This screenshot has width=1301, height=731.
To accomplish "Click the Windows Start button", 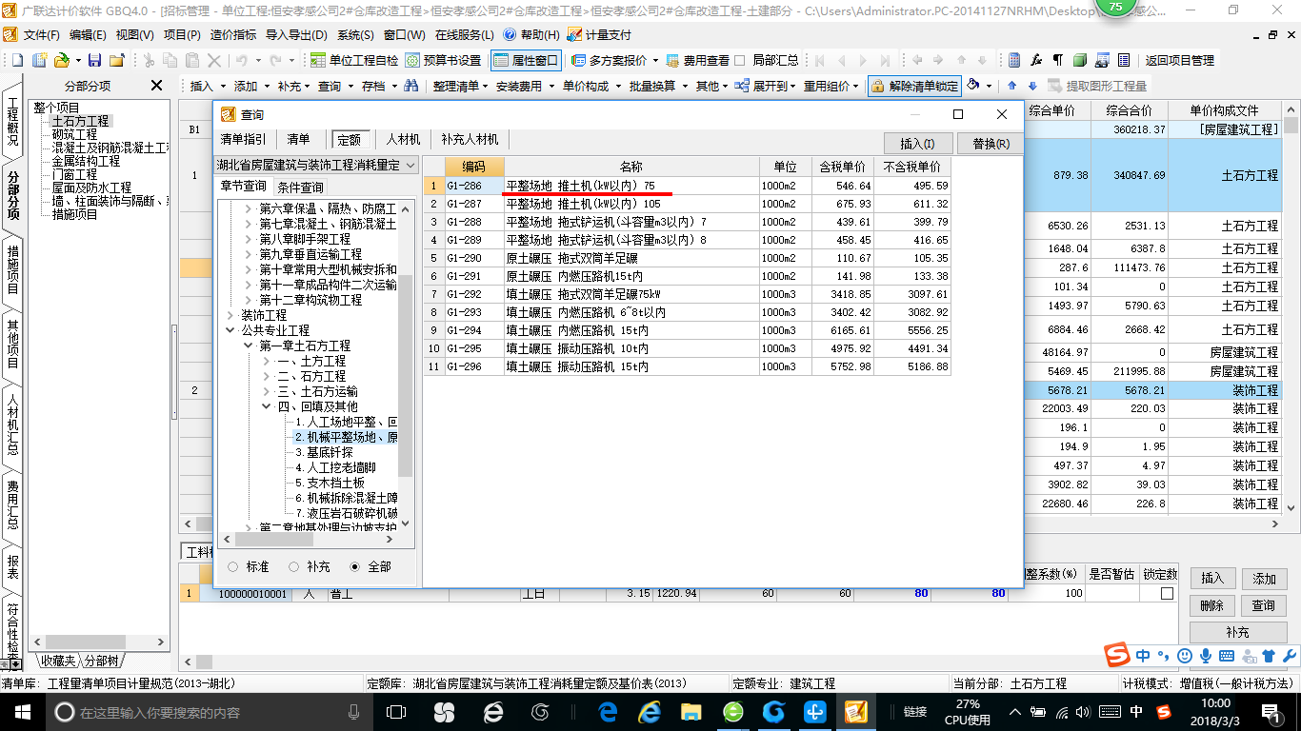I will [21, 712].
